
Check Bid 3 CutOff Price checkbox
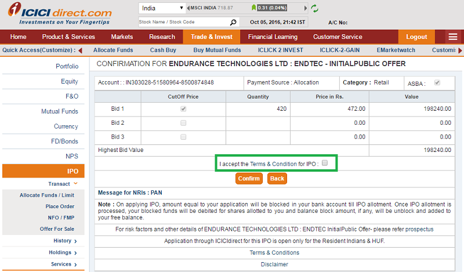(x=183, y=137)
